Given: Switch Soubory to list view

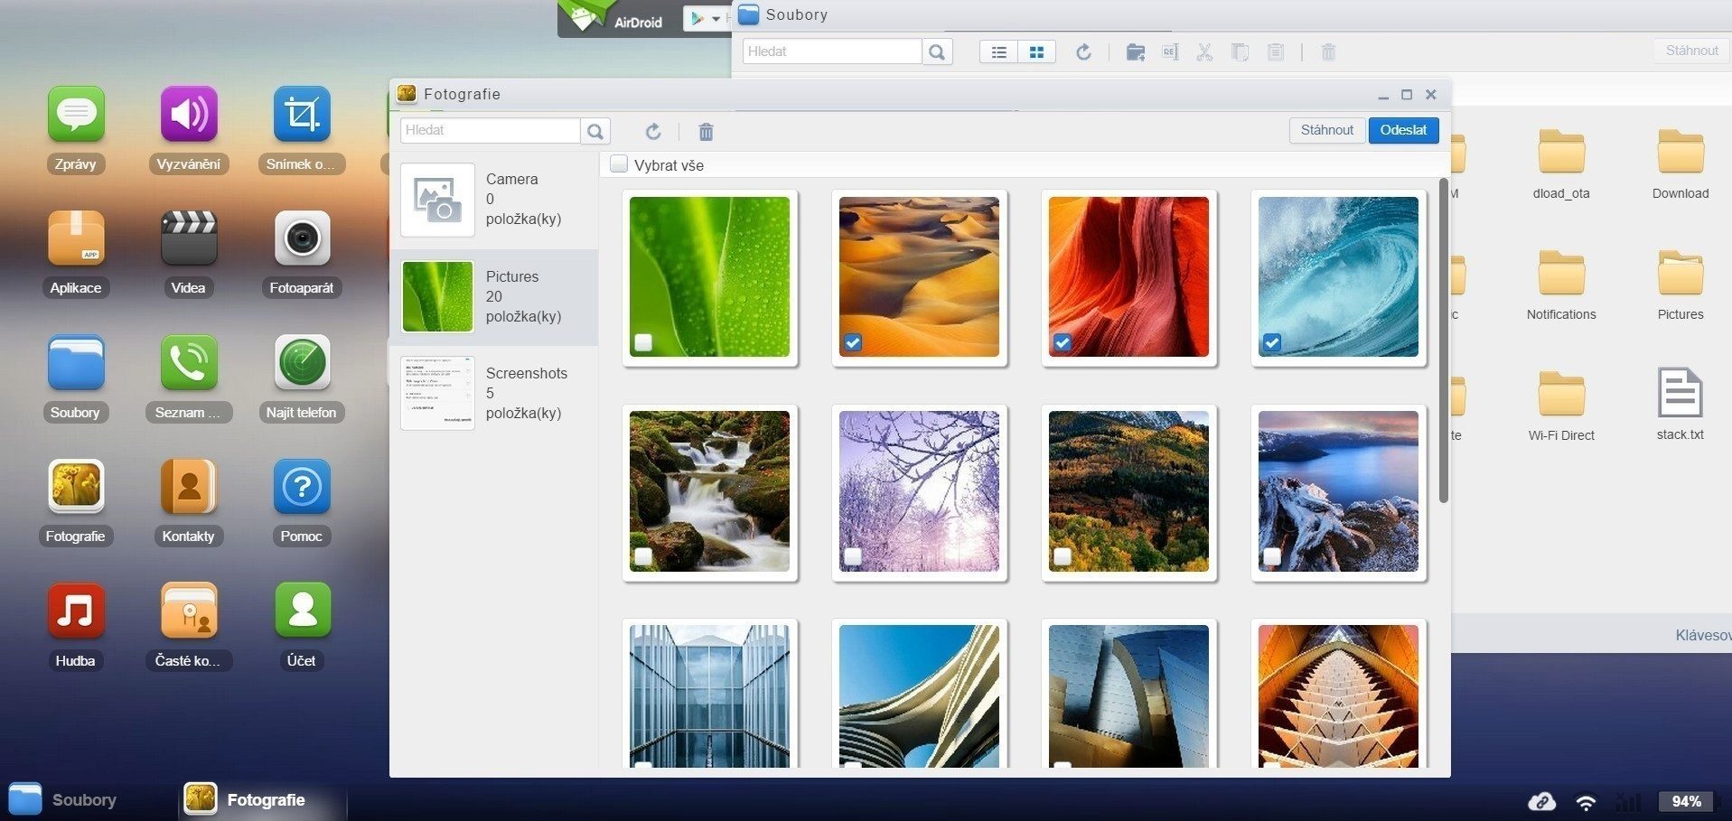Looking at the screenshot, I should [998, 52].
